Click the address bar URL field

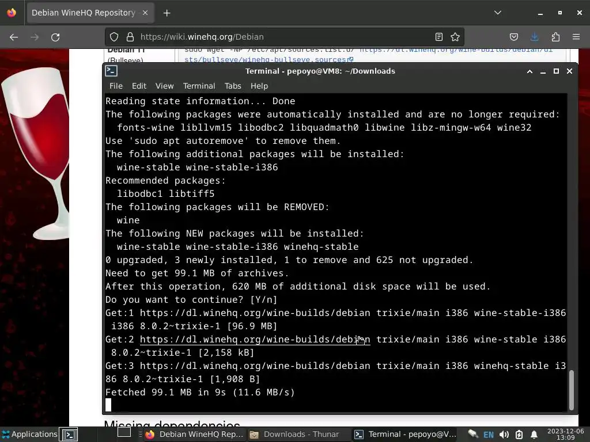point(284,37)
